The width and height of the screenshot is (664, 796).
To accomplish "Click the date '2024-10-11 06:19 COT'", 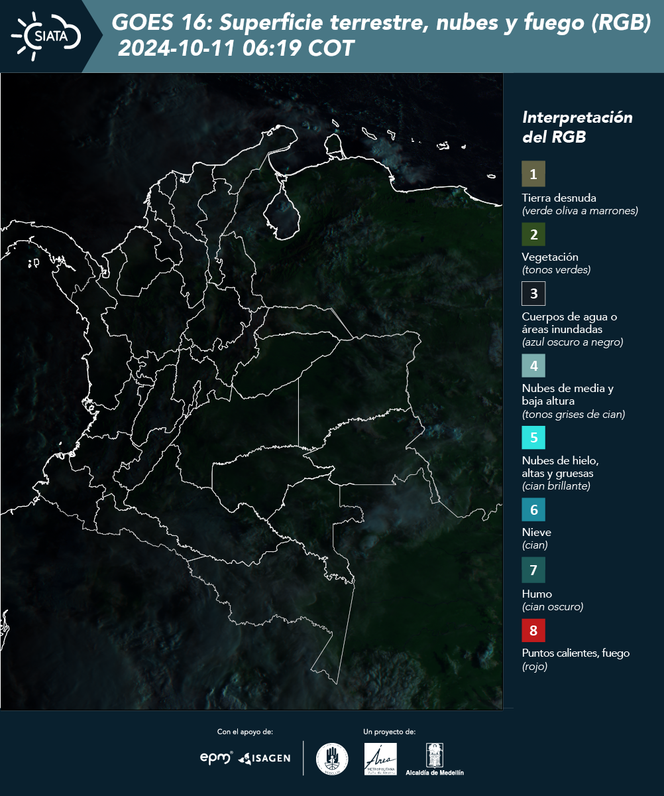I will [236, 48].
